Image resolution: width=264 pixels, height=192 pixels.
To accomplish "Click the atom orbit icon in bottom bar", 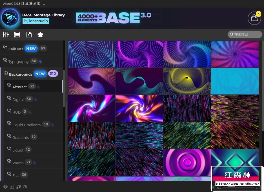I will pyautogui.click(x=5, y=187).
